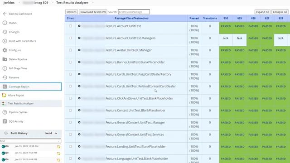Viewport: 290px width, 163px height.
Task: Tick chart checkbox for Feature.Banner.UnitTest.BlankPlaceholder
Action: (x=70, y=62)
